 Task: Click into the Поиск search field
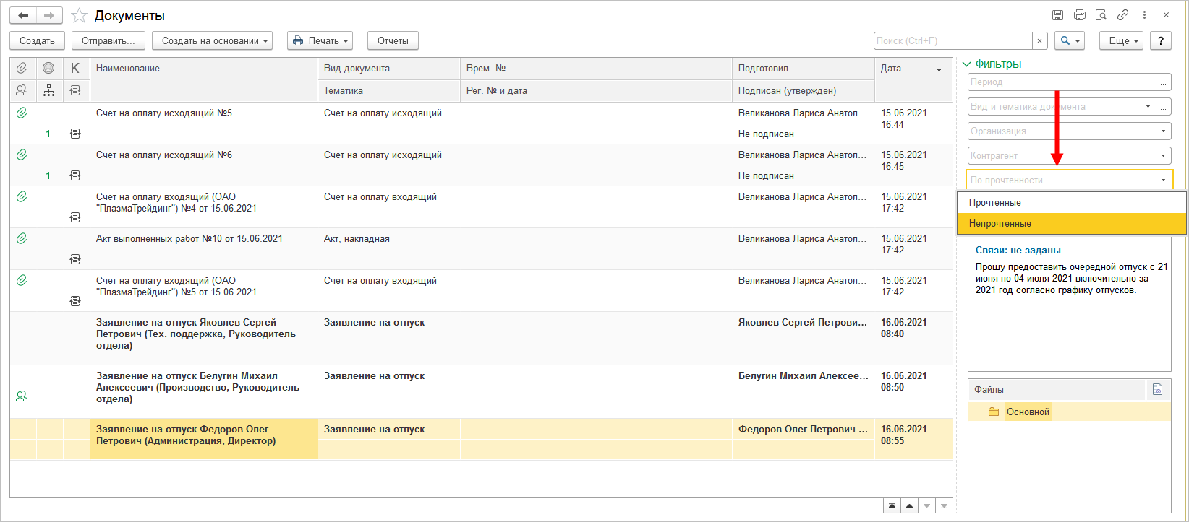[952, 41]
